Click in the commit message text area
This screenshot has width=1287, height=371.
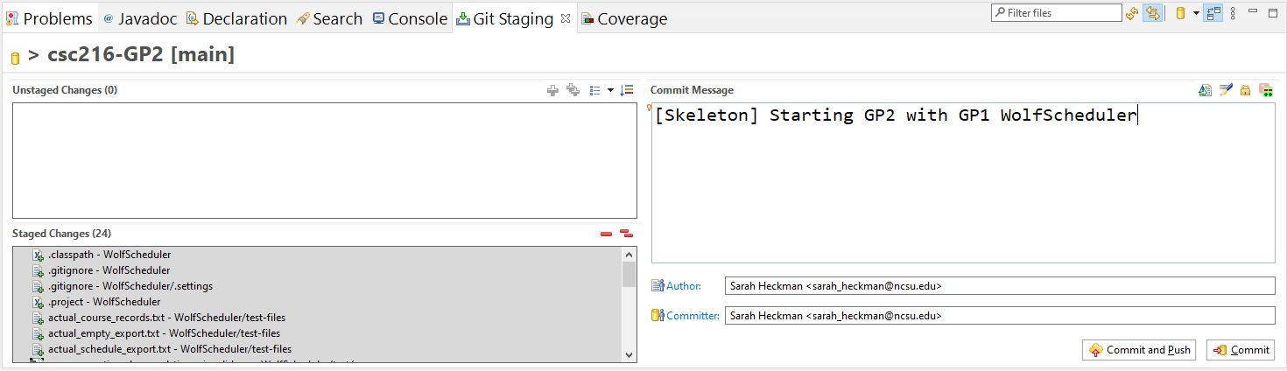tap(963, 182)
